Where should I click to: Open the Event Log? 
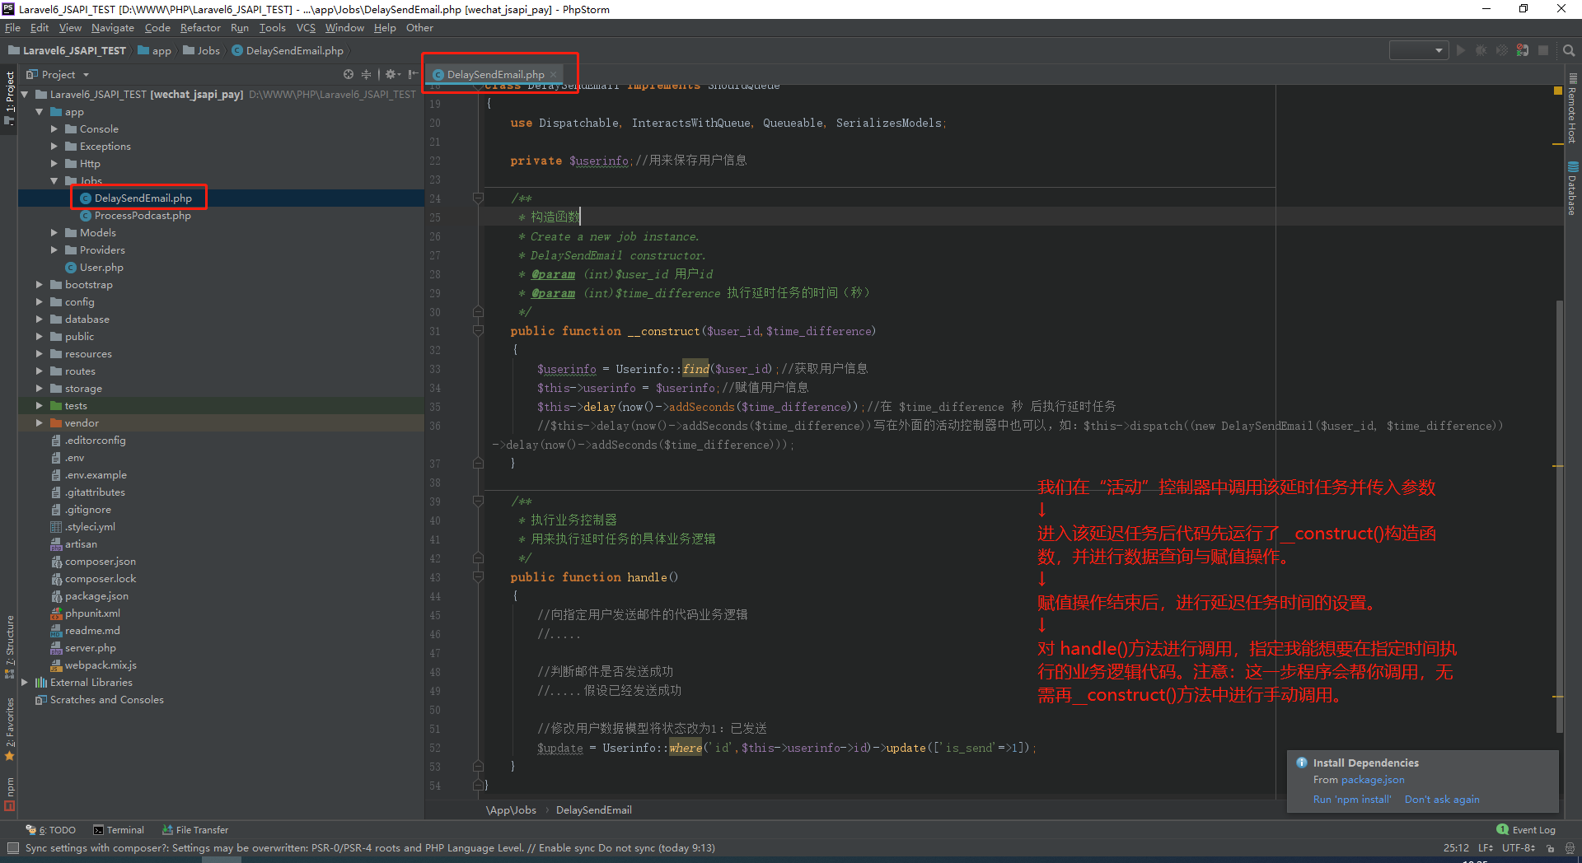click(x=1526, y=830)
